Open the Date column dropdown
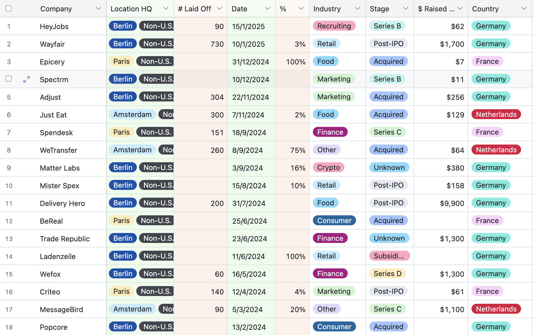Image resolution: width=534 pixels, height=335 pixels. click(268, 9)
